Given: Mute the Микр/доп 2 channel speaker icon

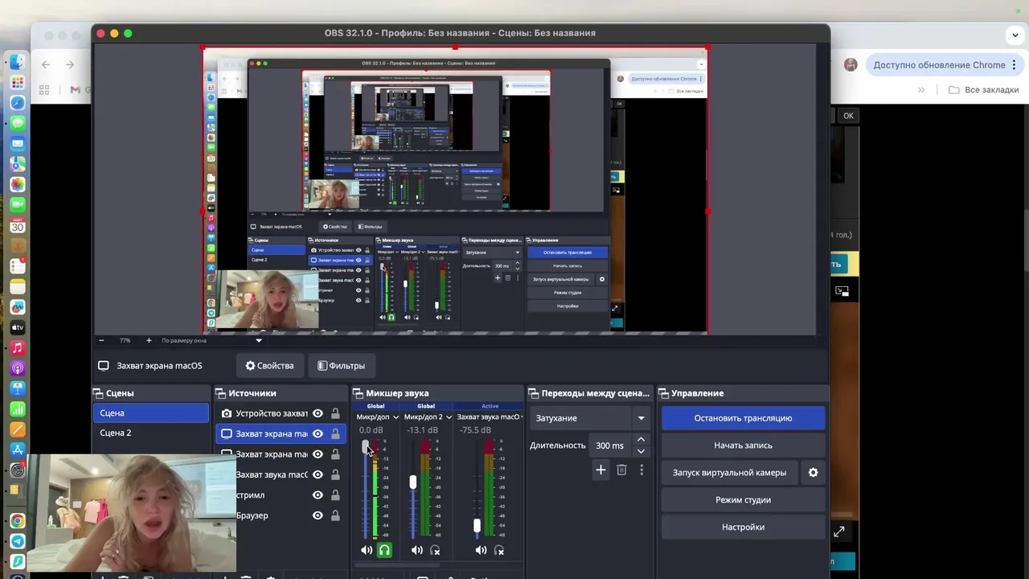Looking at the screenshot, I should coord(416,550).
